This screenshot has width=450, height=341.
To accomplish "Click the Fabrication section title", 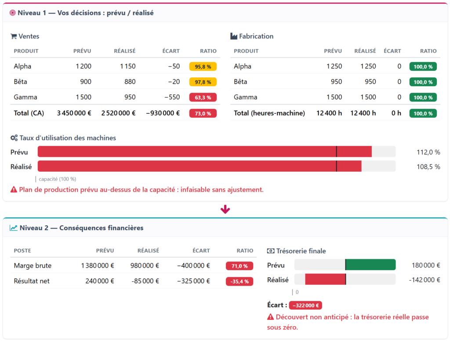I will coord(256,36).
